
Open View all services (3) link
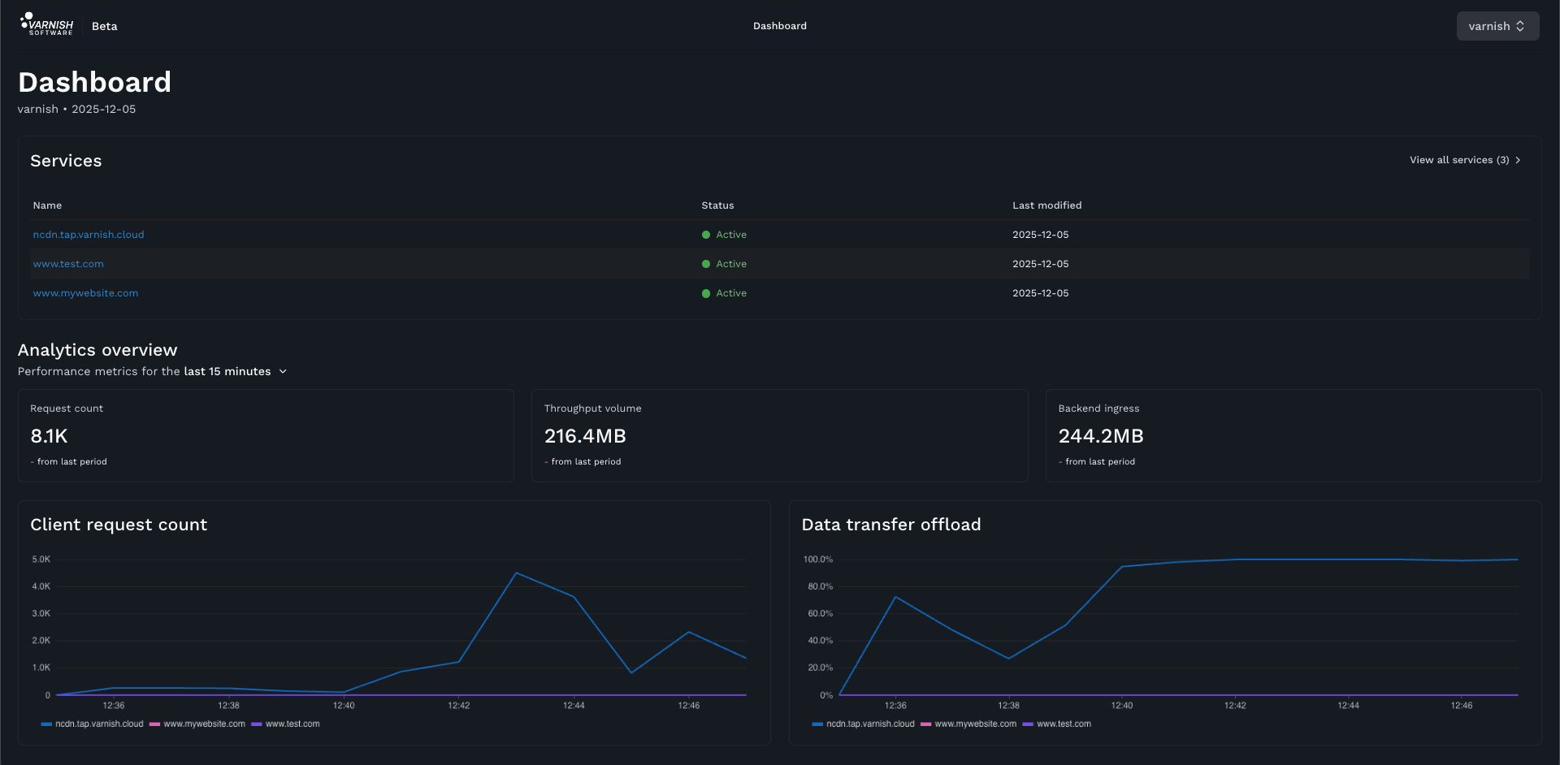coord(1465,160)
